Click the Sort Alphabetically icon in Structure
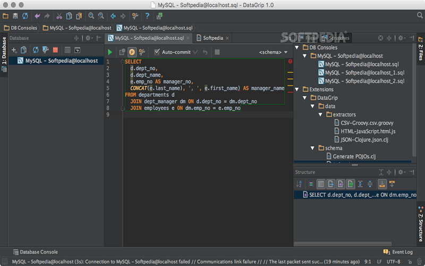This screenshot has width=425, height=266. (x=299, y=184)
